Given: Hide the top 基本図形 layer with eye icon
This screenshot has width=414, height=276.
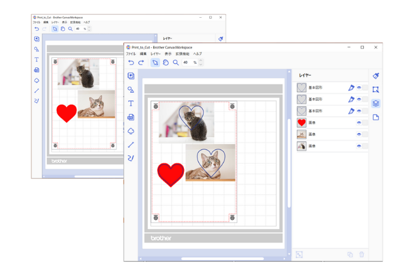Looking at the screenshot, I should (x=359, y=87).
